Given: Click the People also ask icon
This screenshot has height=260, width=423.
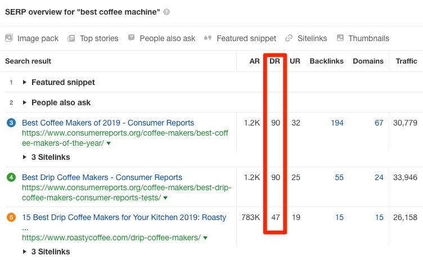Looking at the screenshot, I should pyautogui.click(x=131, y=38).
